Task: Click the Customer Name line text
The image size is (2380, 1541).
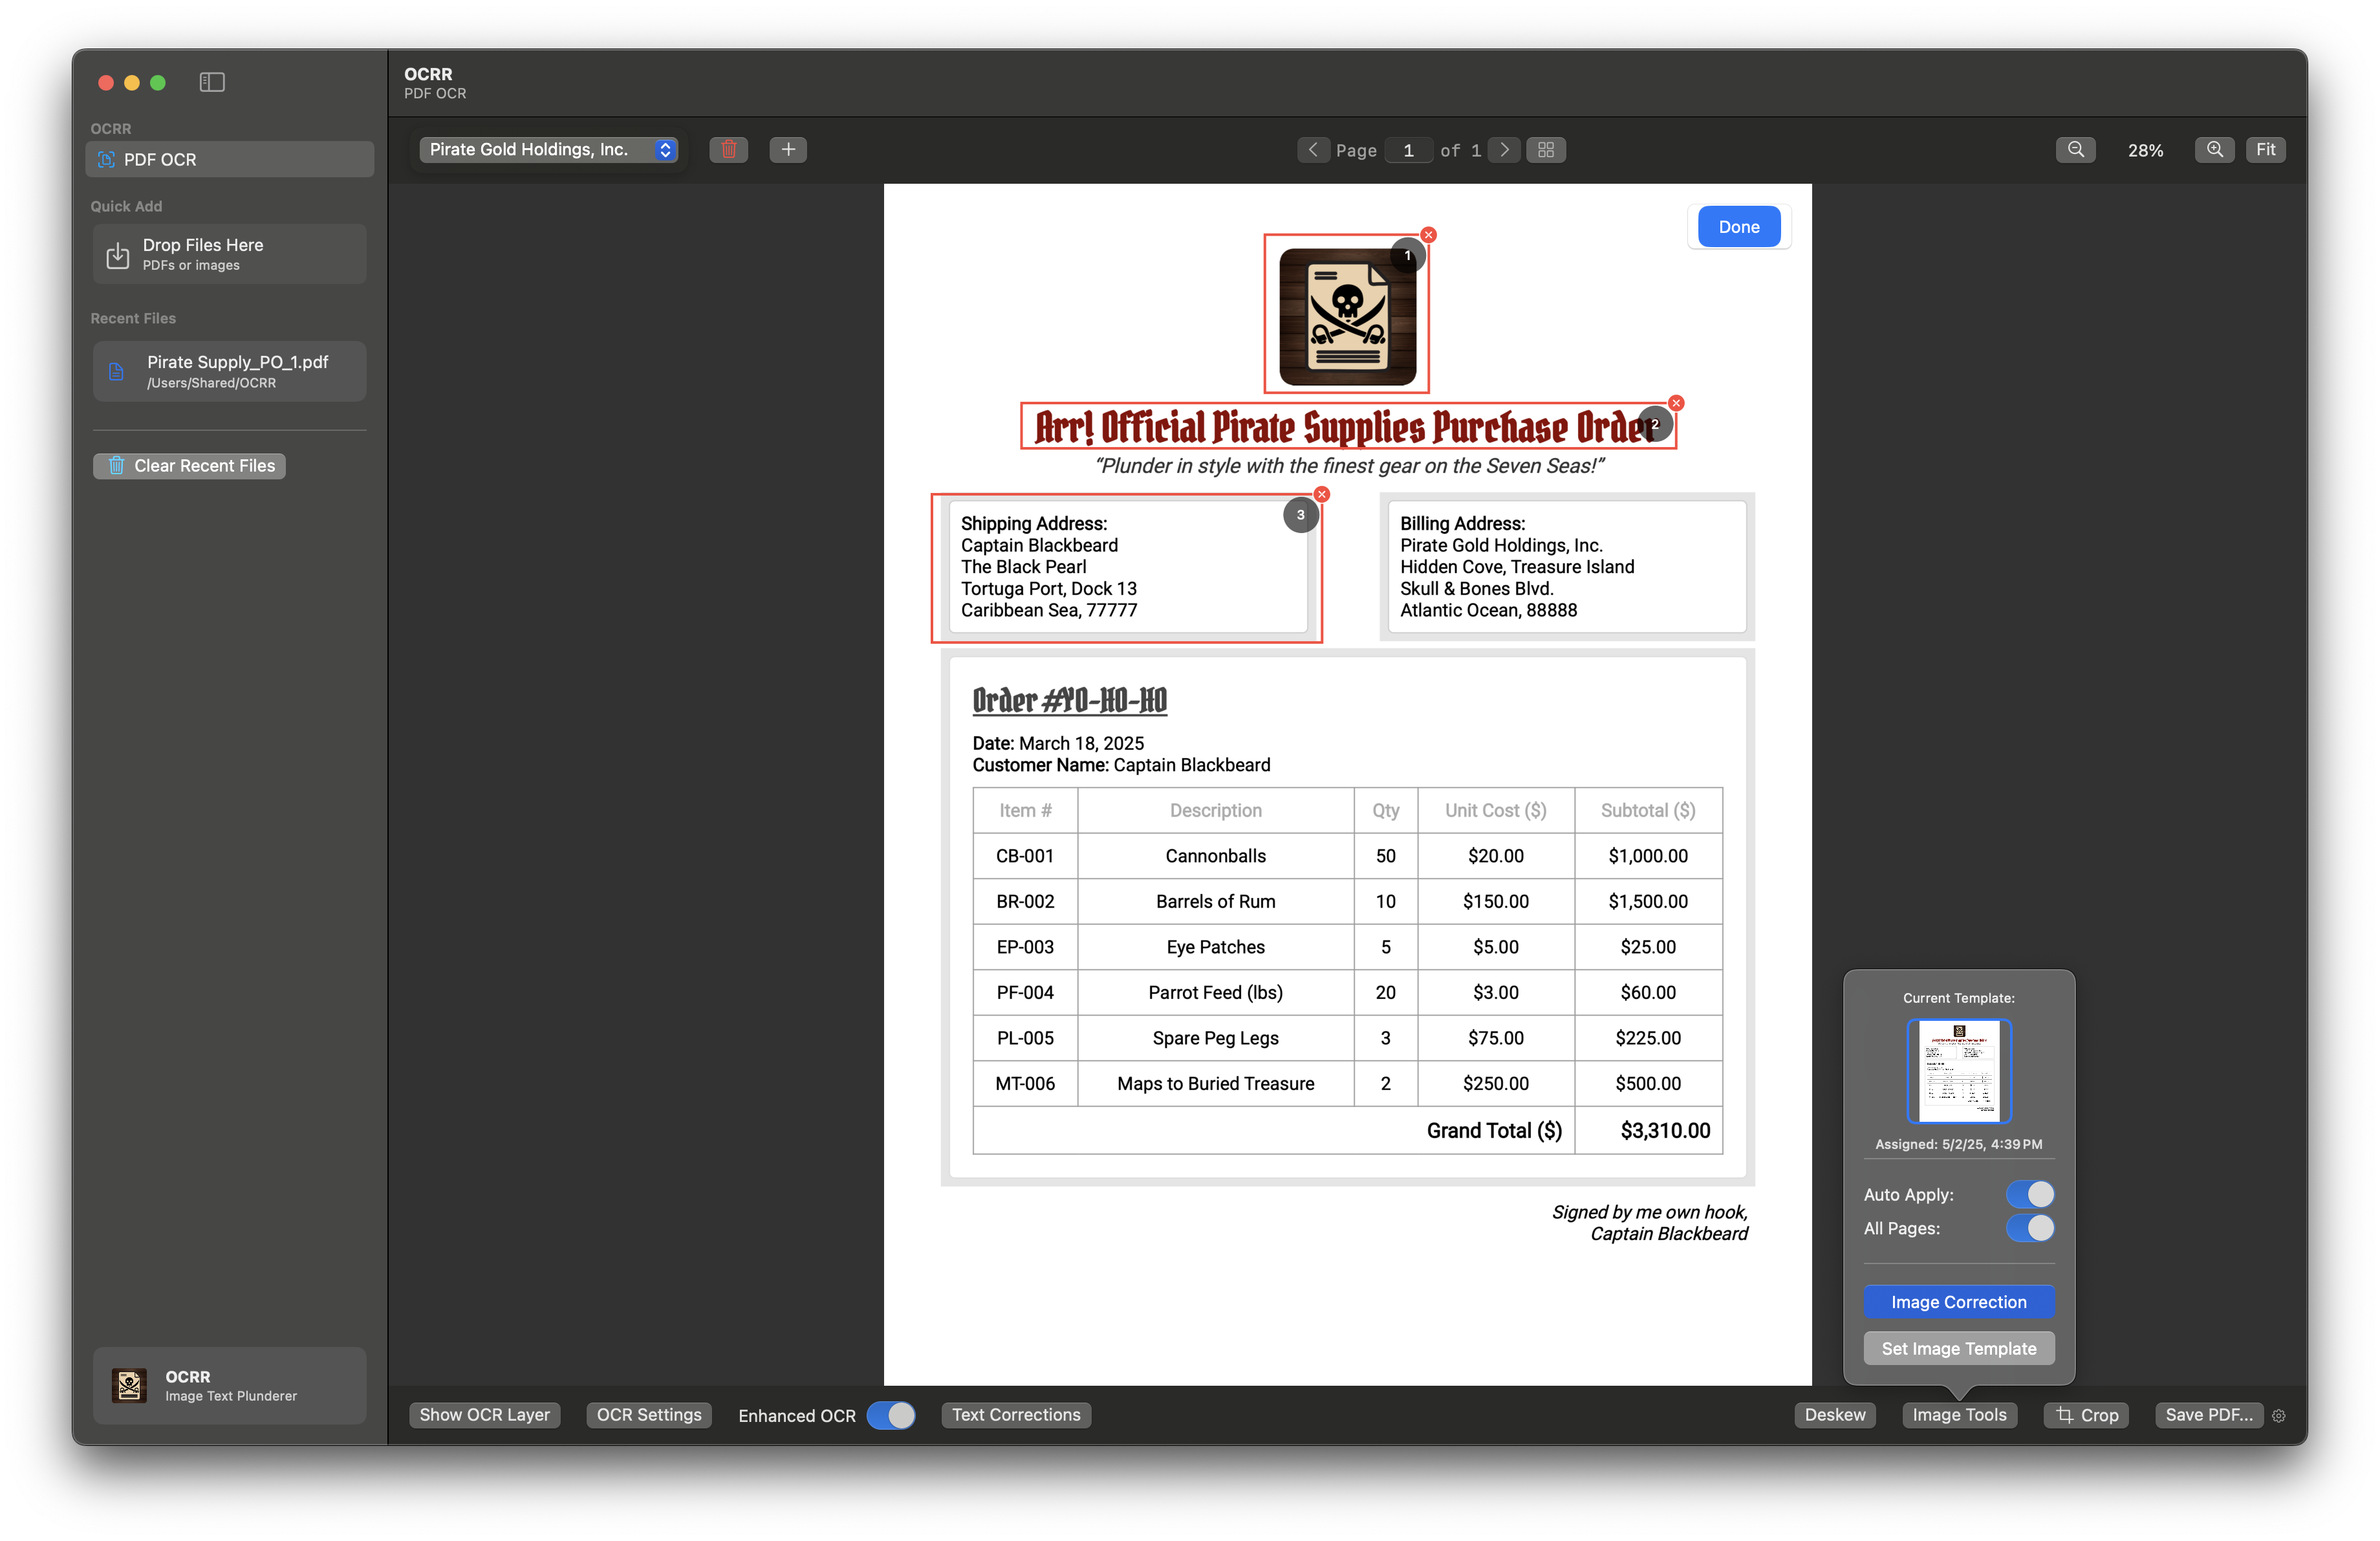Action: tap(1121, 765)
